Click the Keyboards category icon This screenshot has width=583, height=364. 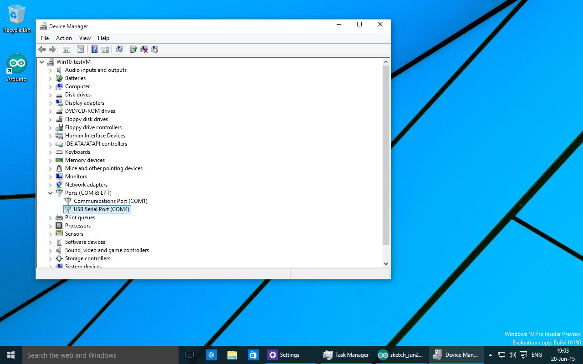(59, 152)
